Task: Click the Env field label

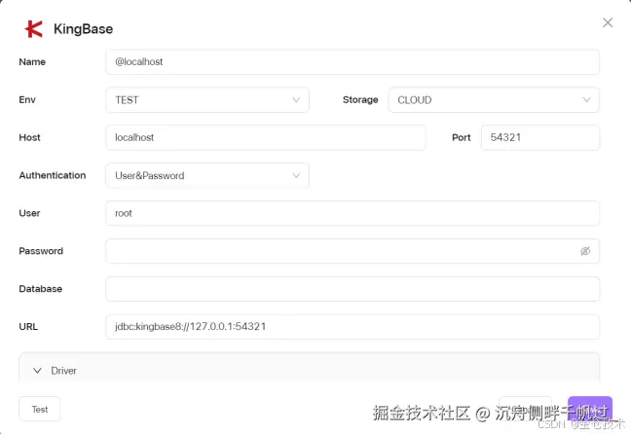Action: 27,99
